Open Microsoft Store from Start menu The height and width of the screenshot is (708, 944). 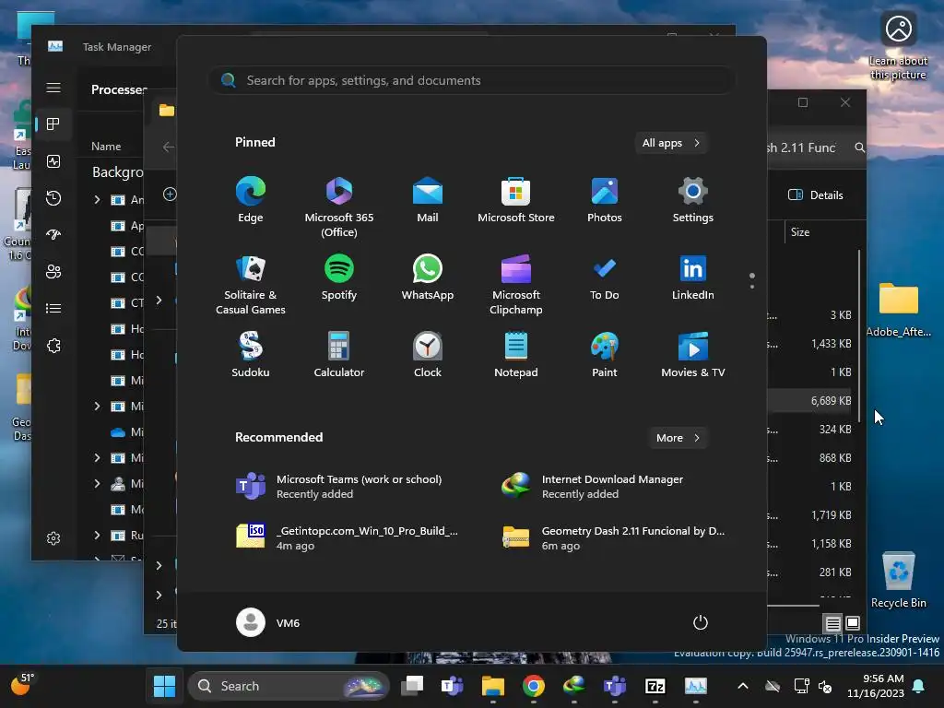(x=516, y=200)
